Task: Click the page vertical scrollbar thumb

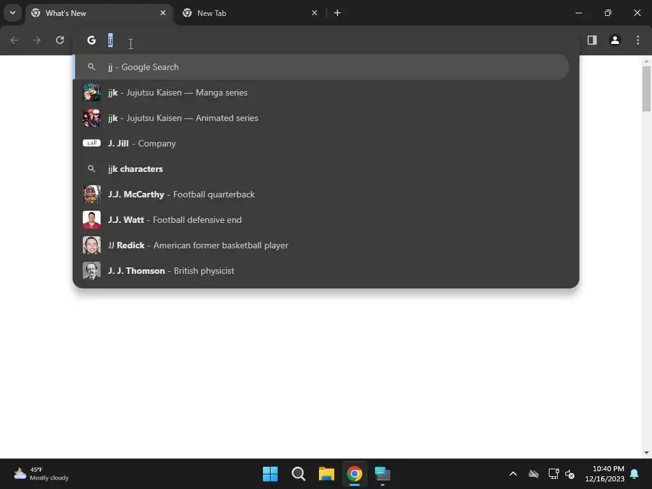Action: [646, 89]
